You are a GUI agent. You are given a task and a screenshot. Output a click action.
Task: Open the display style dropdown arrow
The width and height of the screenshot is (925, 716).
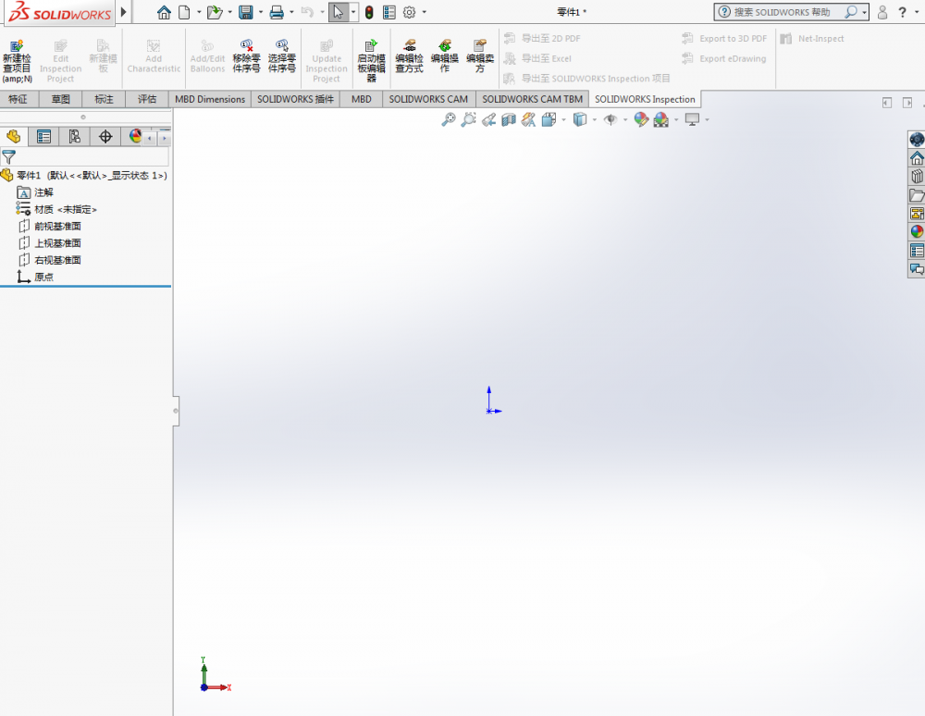click(595, 119)
